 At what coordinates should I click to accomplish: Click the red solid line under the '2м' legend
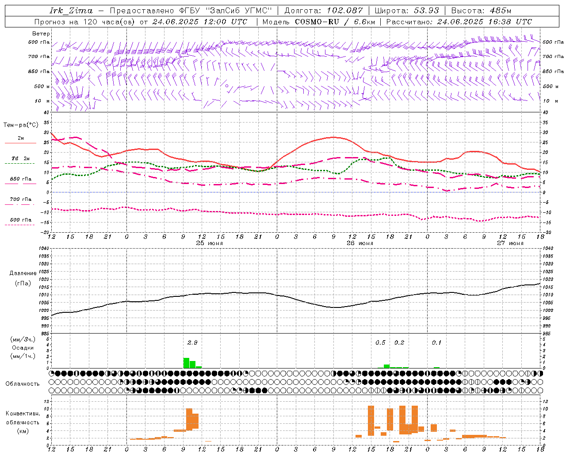tap(21, 143)
